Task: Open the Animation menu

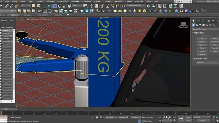Action: [x=50, y=1]
